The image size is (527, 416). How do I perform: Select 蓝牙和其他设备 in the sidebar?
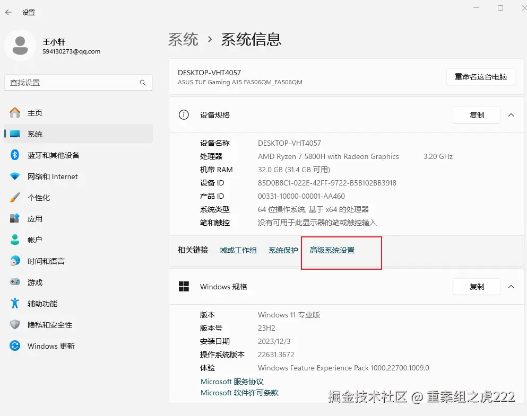[x=79, y=155]
